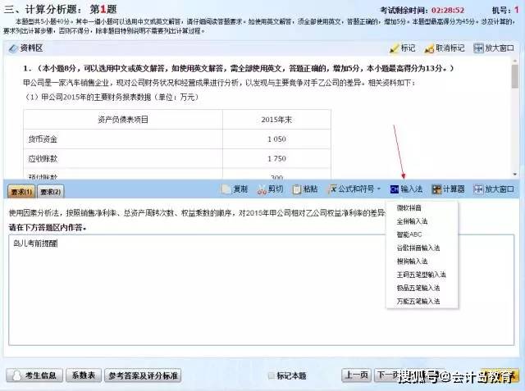
Task: Click the 2015年末 column header
Action: 276,120
